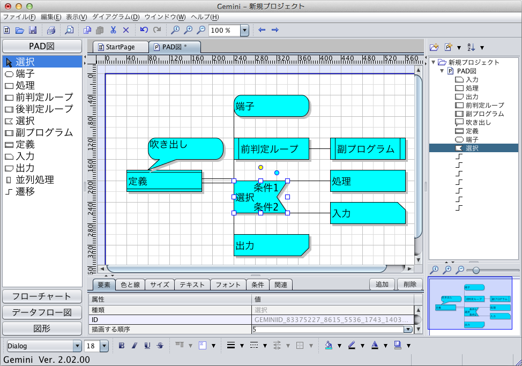
Task: Cut selection with scissors icon
Action: pyautogui.click(x=113, y=31)
